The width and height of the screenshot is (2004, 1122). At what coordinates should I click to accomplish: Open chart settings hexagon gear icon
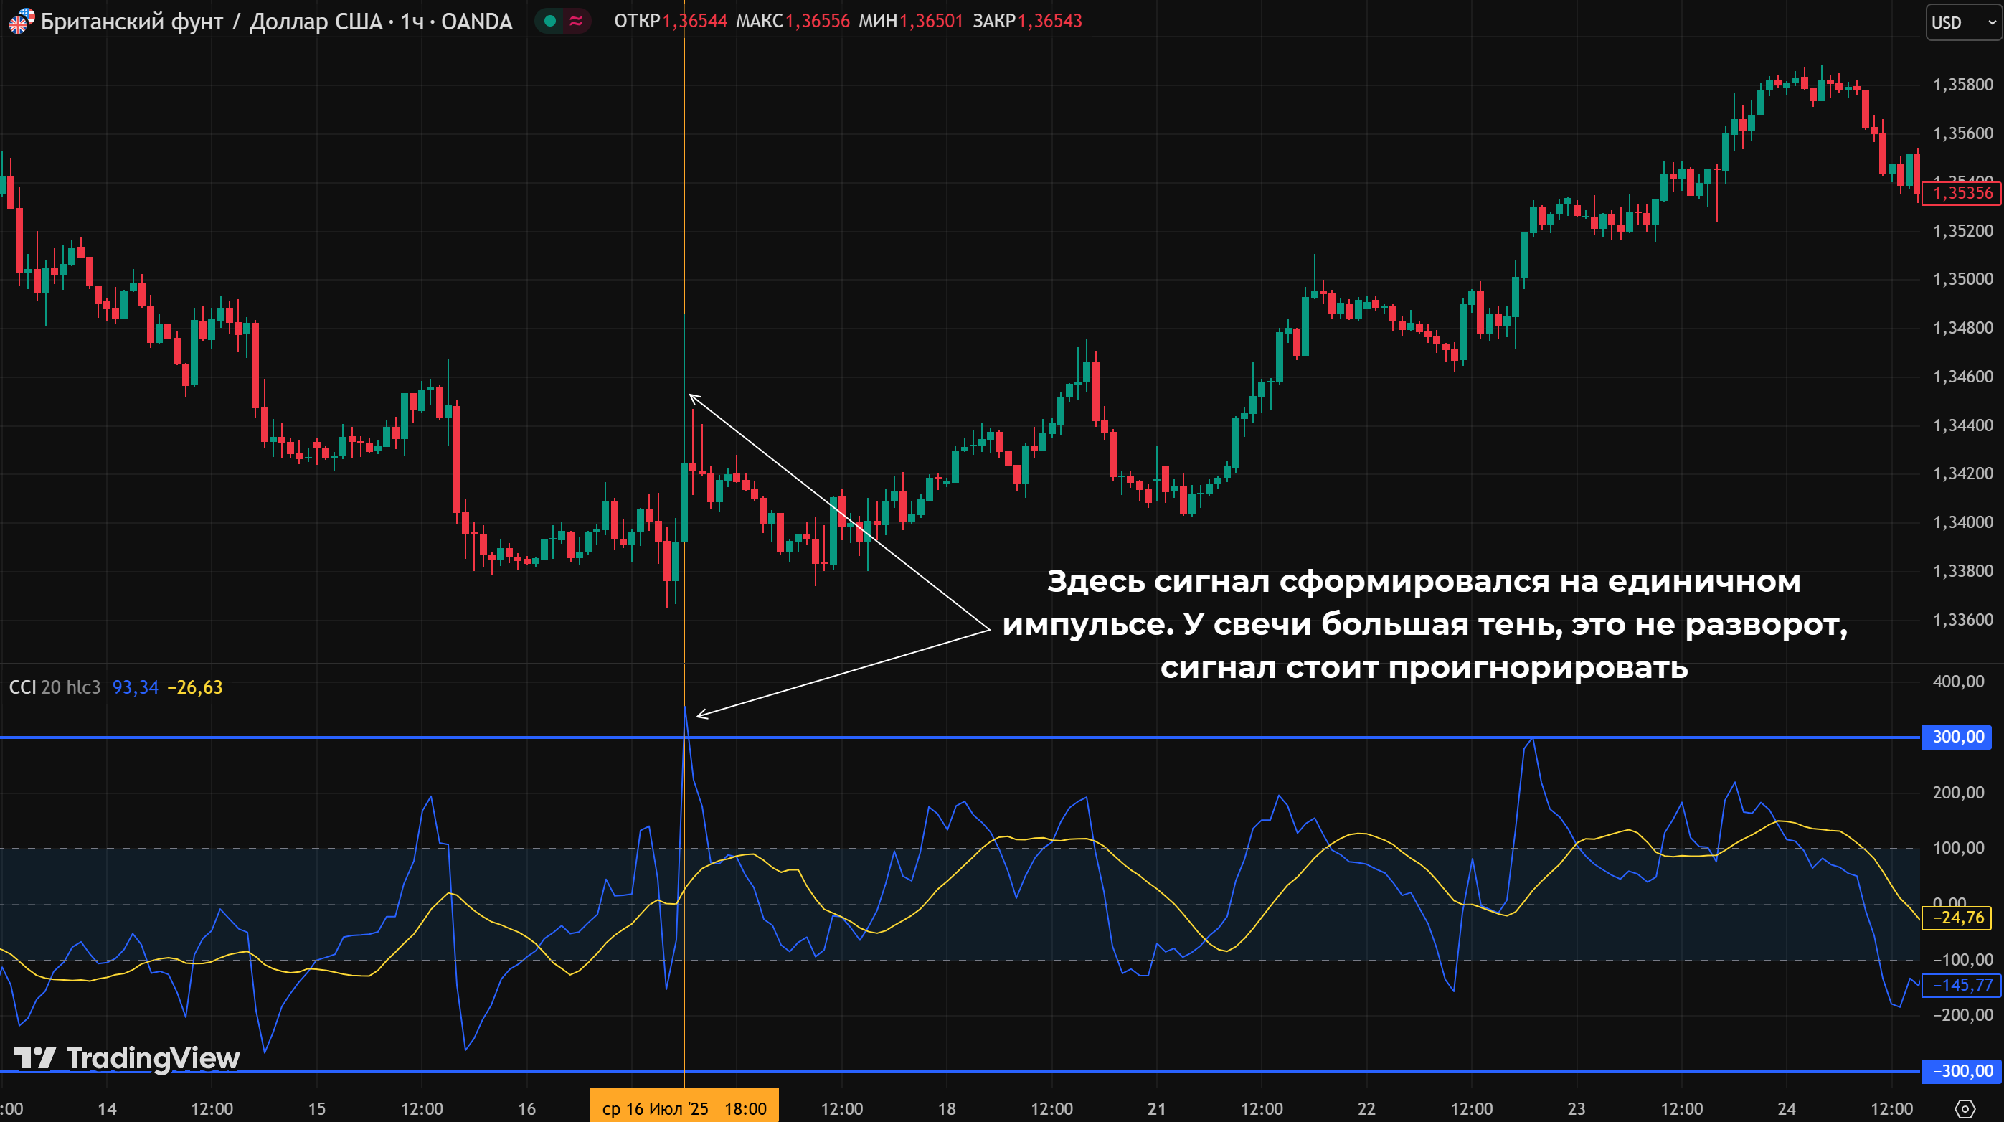(x=1965, y=1108)
